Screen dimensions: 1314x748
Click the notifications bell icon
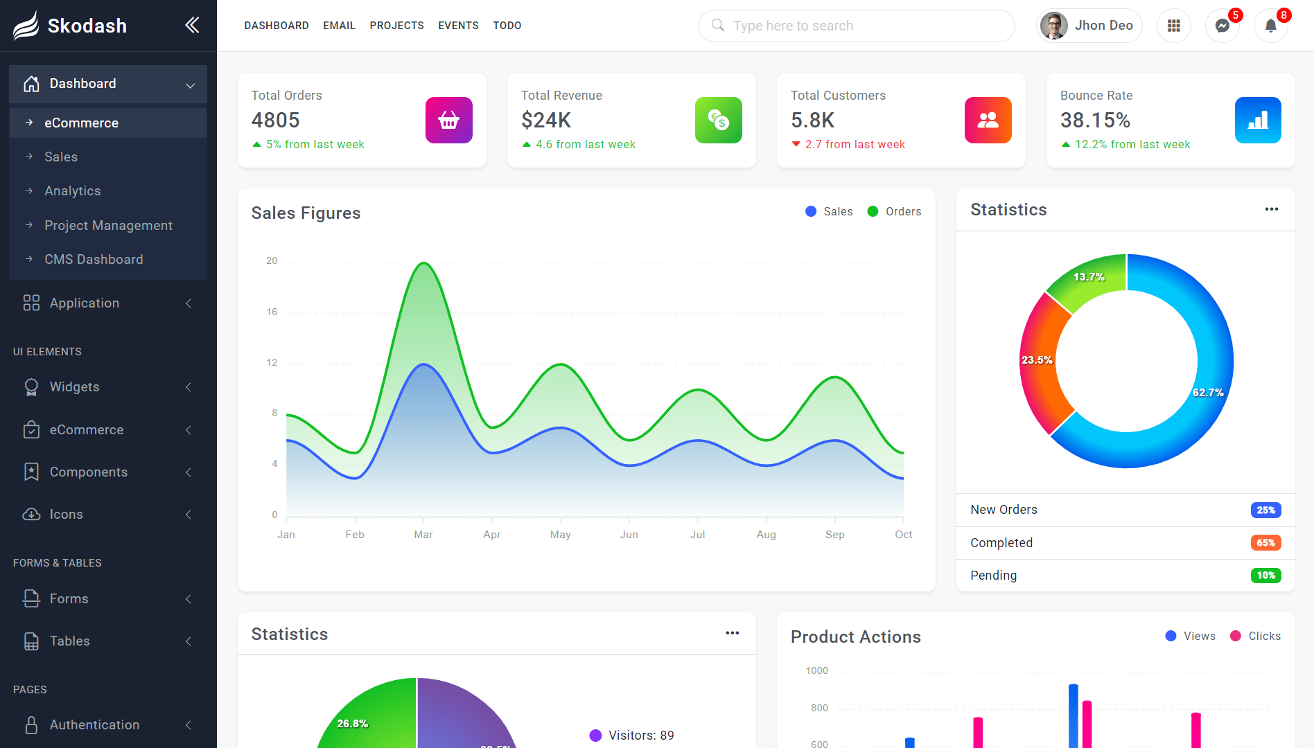[x=1271, y=26]
